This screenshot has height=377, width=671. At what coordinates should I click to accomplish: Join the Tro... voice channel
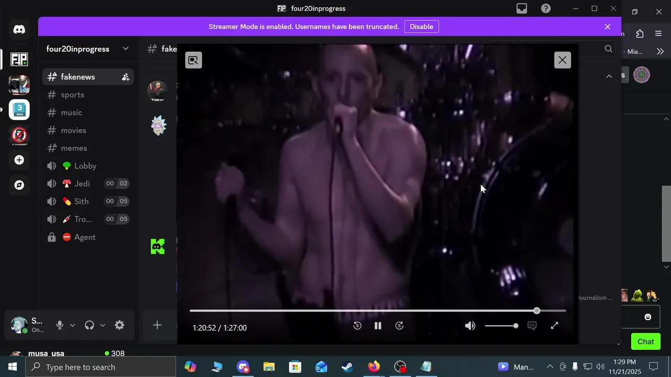click(88, 219)
